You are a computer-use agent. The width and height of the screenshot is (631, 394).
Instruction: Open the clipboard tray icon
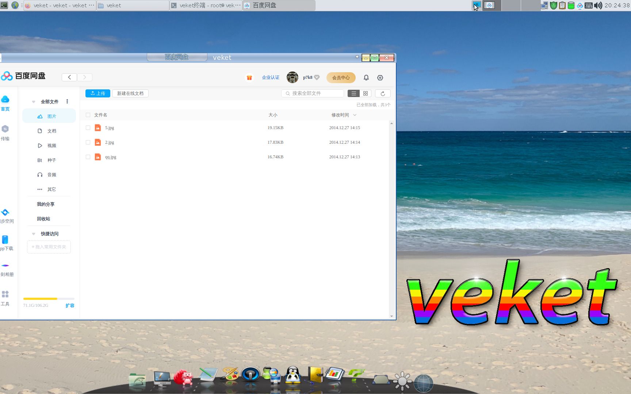[562, 5]
